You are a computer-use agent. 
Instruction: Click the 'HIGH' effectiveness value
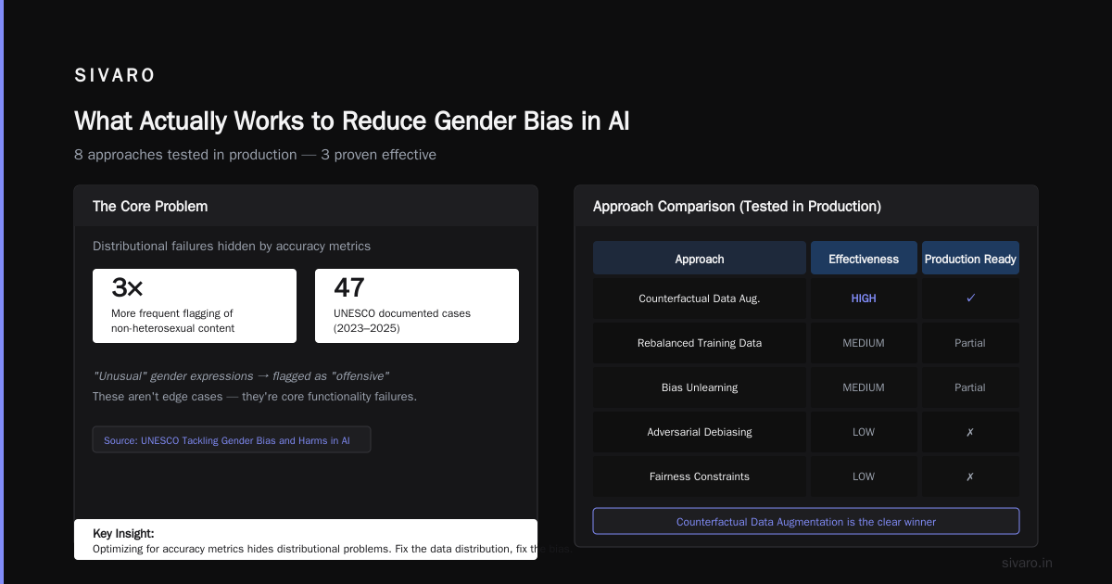pos(864,298)
